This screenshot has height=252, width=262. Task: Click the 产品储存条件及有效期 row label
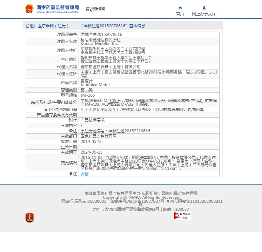(57, 115)
